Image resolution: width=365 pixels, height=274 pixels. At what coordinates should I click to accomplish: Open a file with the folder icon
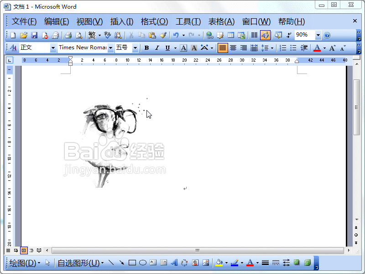coord(24,35)
